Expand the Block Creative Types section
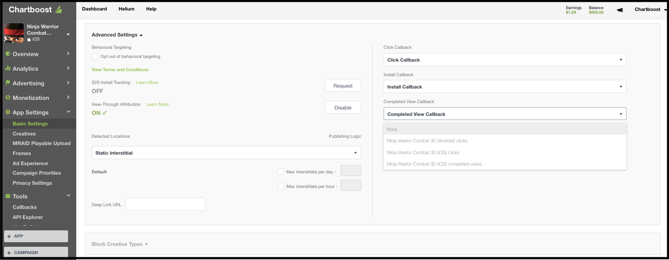 pyautogui.click(x=120, y=244)
